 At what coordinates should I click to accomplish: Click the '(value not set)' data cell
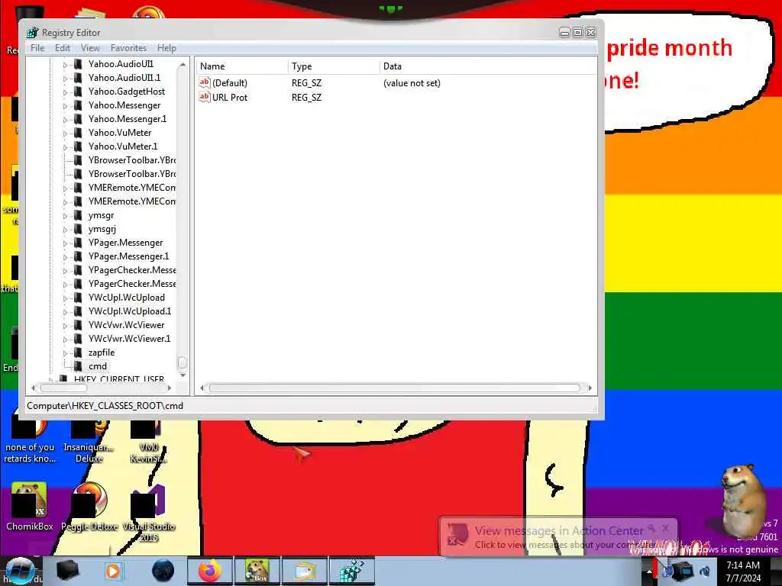[412, 83]
